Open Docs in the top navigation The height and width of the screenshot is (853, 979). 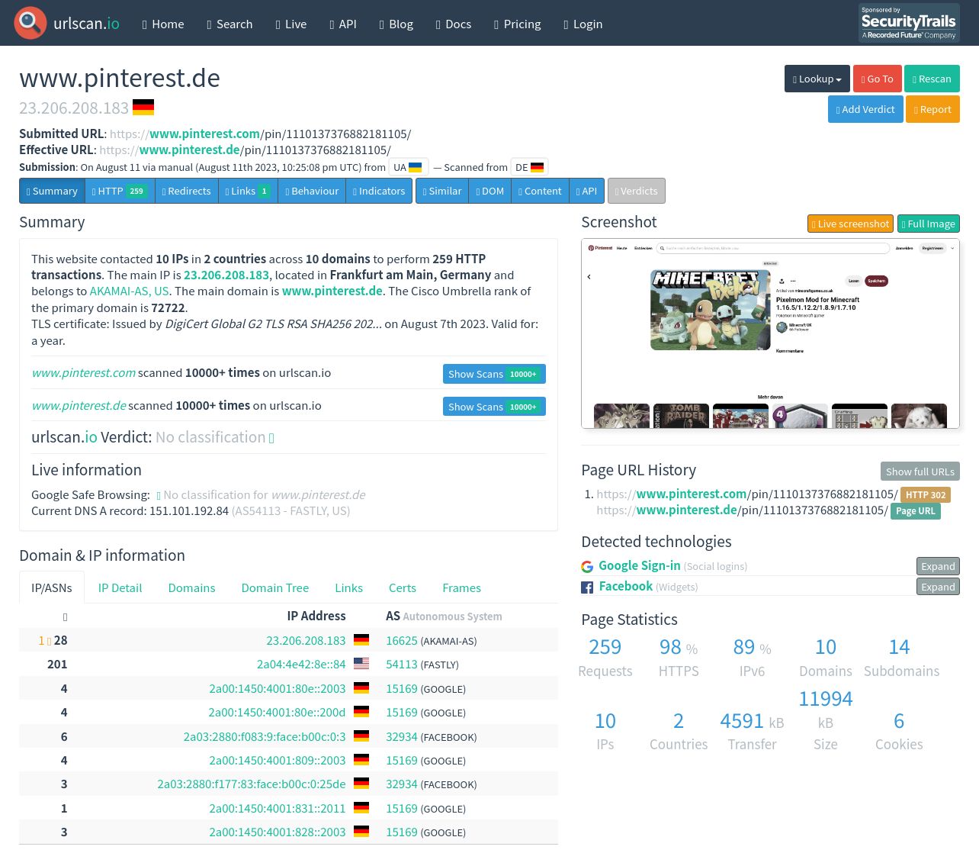click(x=454, y=24)
